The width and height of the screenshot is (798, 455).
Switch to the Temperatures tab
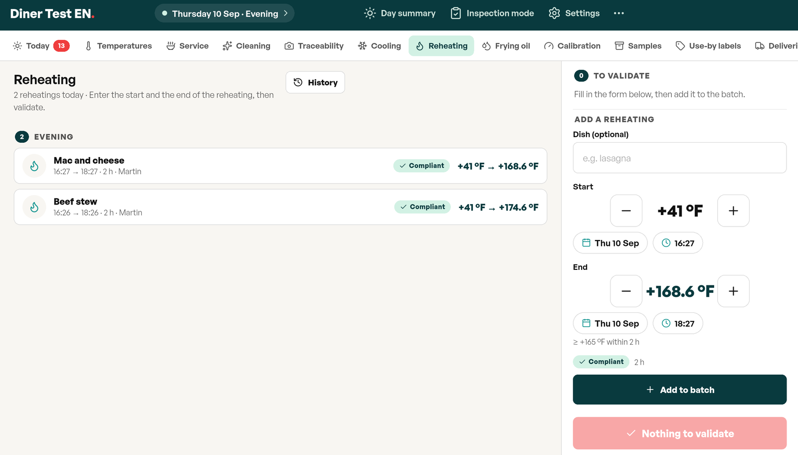[119, 46]
